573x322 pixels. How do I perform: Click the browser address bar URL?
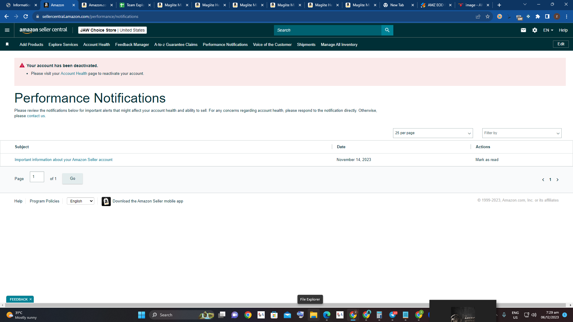point(90,16)
